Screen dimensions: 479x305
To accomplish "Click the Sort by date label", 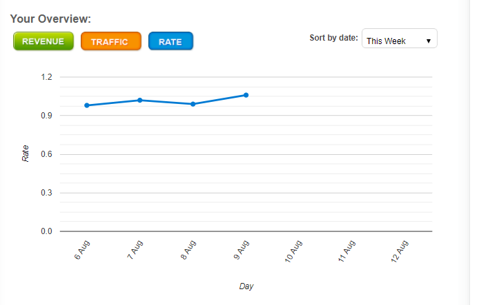I will point(333,38).
